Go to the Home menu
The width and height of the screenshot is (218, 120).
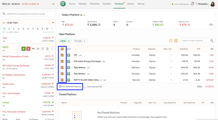[x=72, y=4]
